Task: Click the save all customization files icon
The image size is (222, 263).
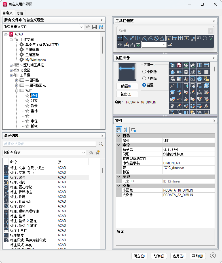Action: point(94,27)
